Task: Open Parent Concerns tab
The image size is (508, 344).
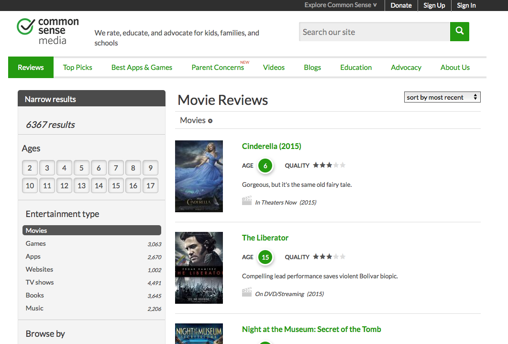Action: coord(218,68)
